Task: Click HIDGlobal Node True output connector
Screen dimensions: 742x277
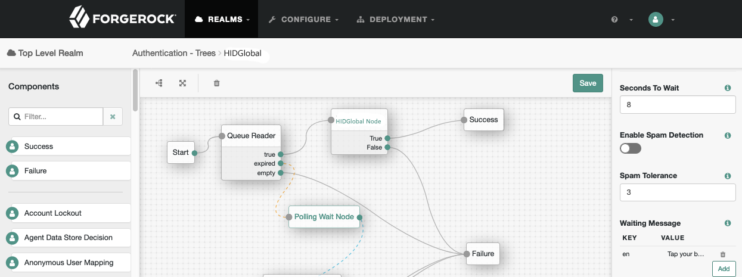Action: point(387,138)
